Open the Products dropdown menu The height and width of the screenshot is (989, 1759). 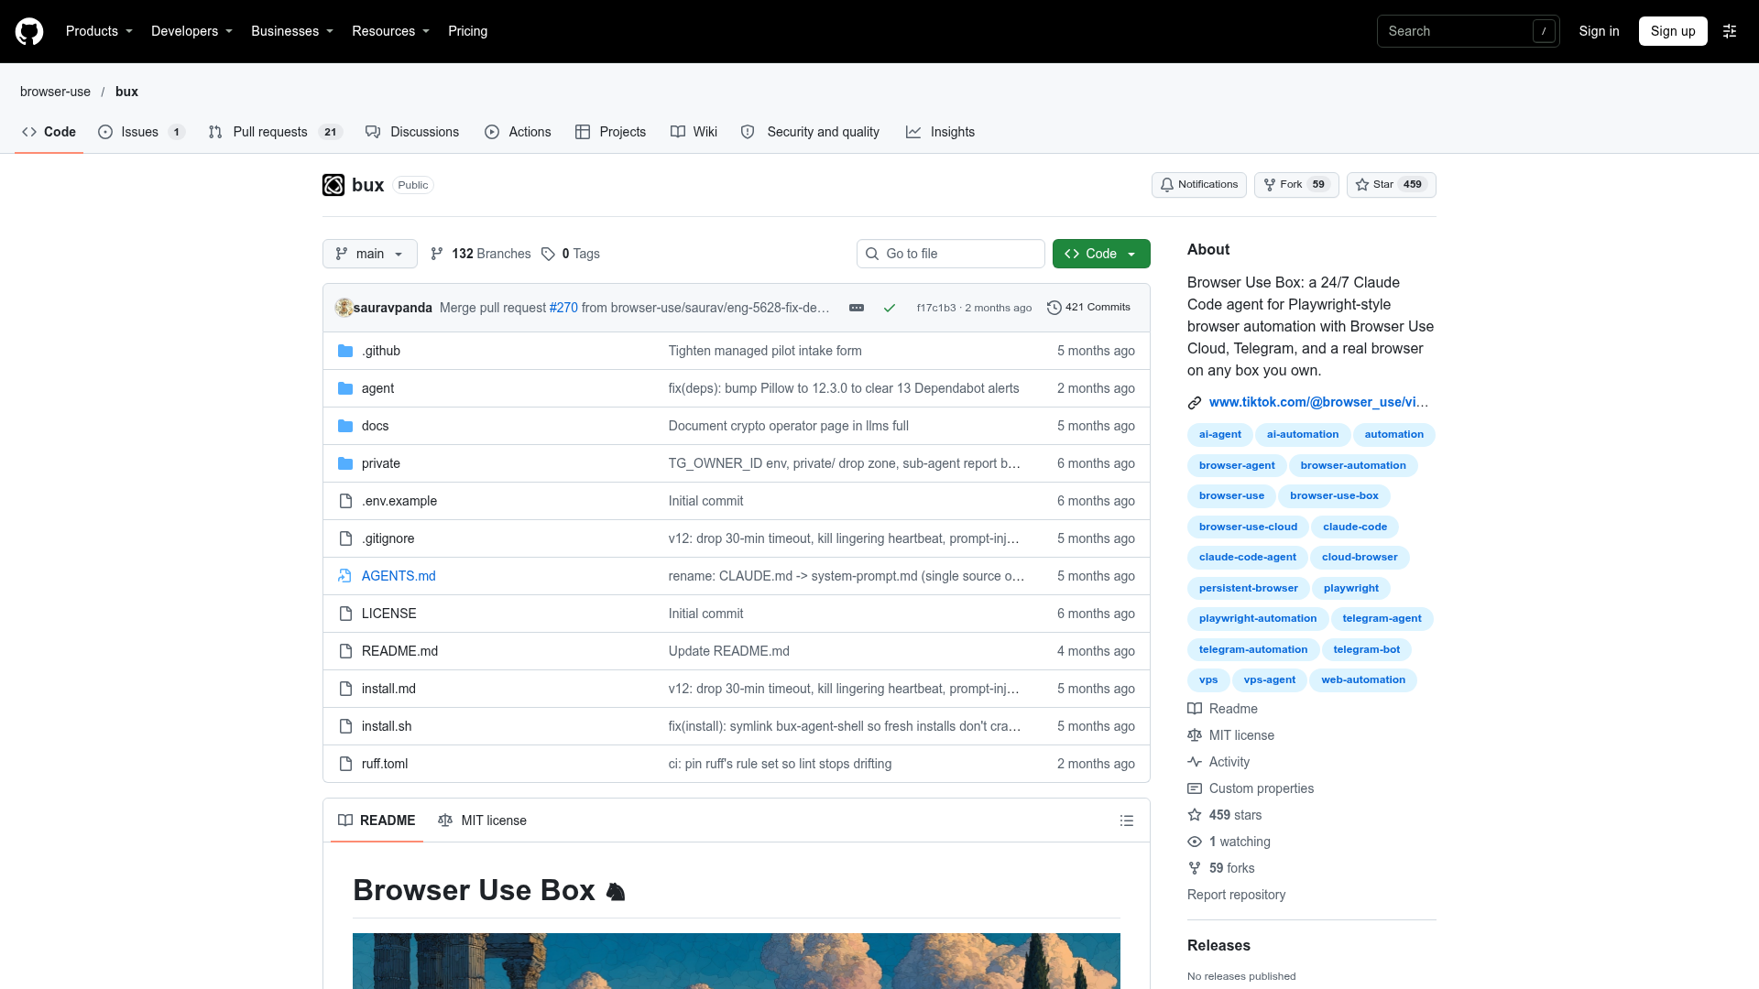(99, 31)
